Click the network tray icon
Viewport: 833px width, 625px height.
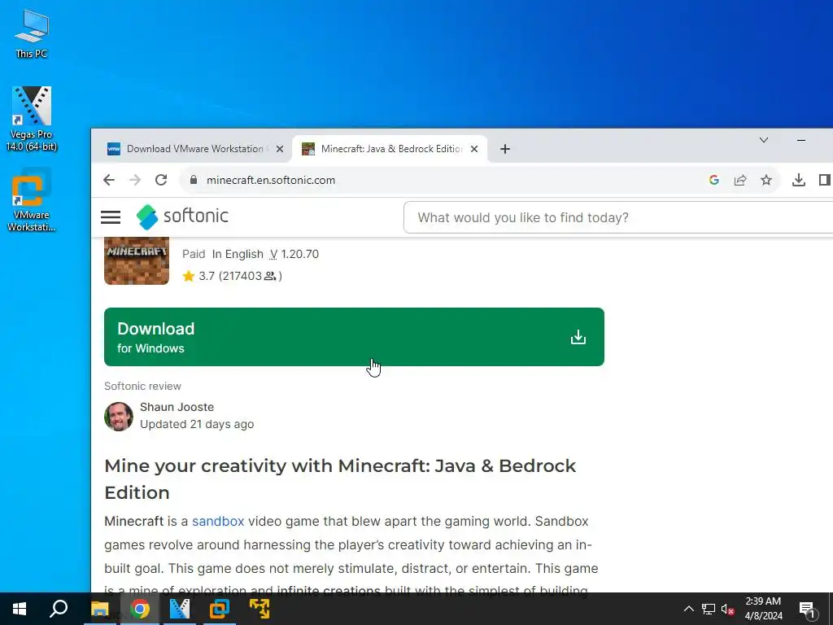709,609
